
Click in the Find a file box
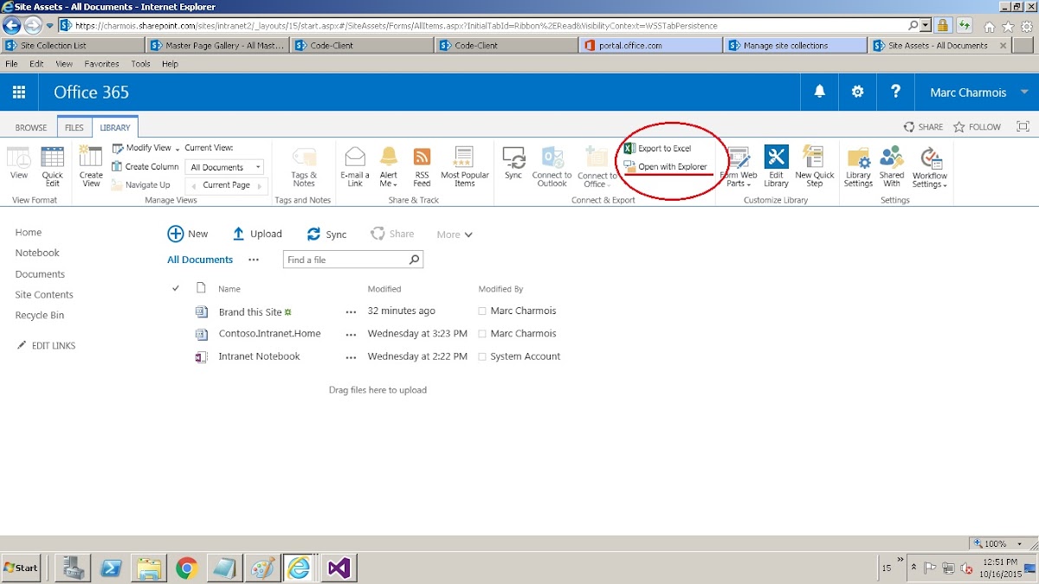click(345, 260)
